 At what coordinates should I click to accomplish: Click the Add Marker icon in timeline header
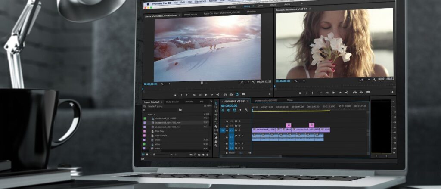click(240, 111)
